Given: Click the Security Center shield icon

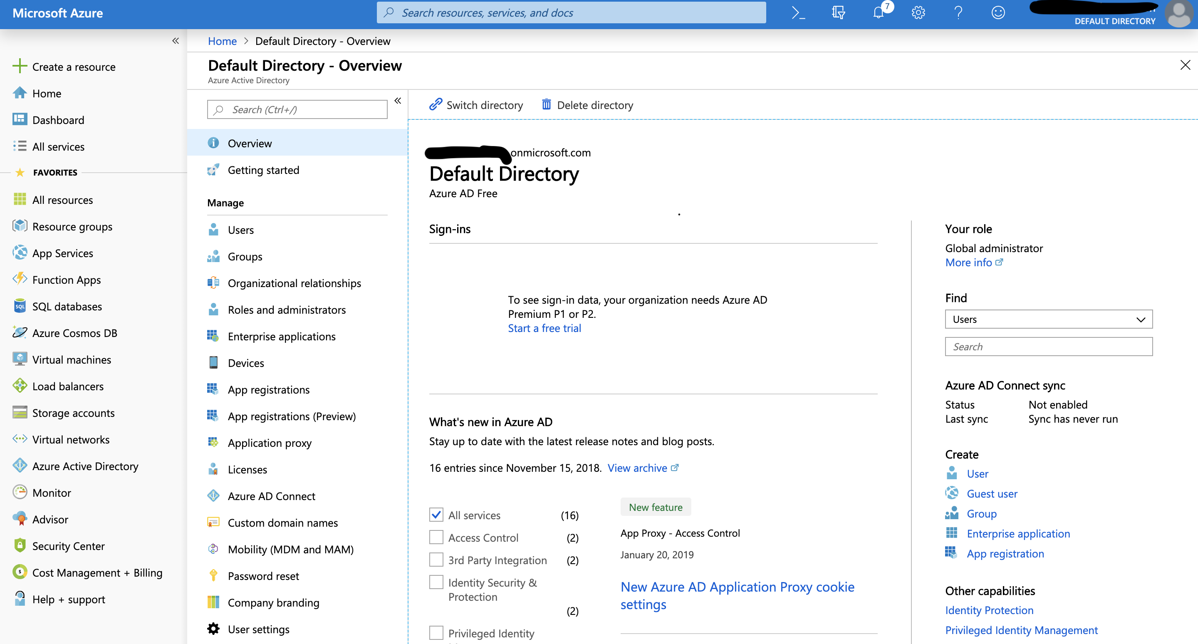Looking at the screenshot, I should [x=20, y=545].
